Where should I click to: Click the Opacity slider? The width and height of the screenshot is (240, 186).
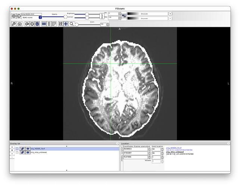tap(55, 17)
